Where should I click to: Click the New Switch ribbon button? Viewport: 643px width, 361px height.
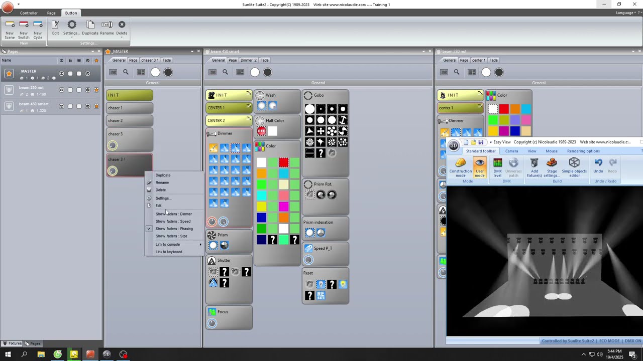coord(24,30)
